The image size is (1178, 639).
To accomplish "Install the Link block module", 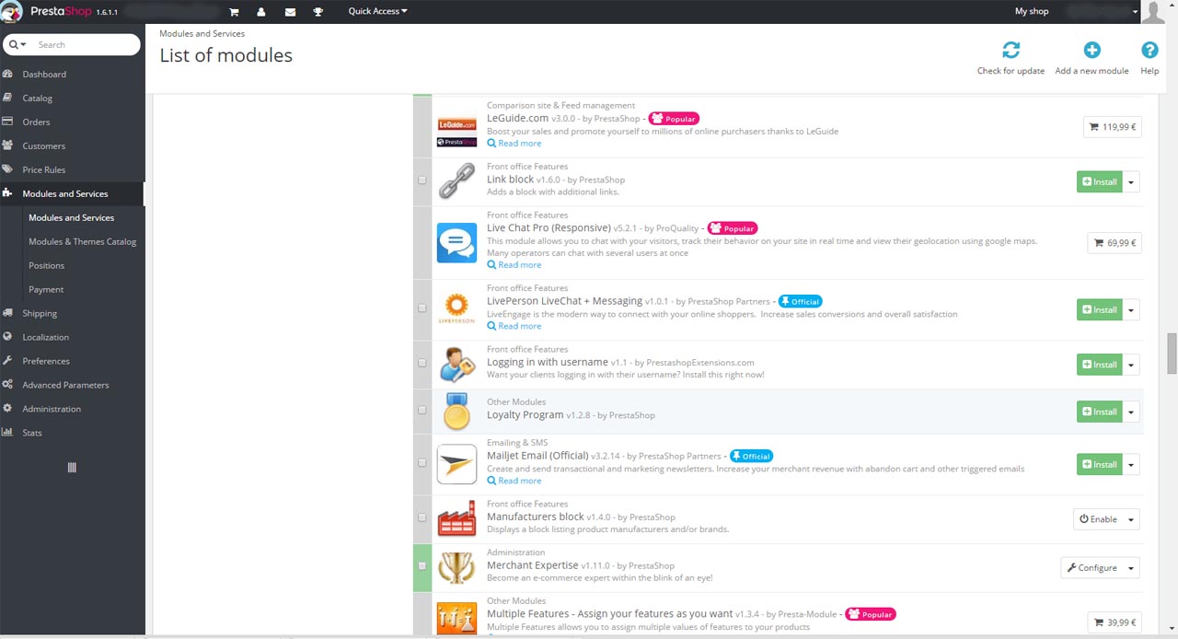I will click(1100, 181).
